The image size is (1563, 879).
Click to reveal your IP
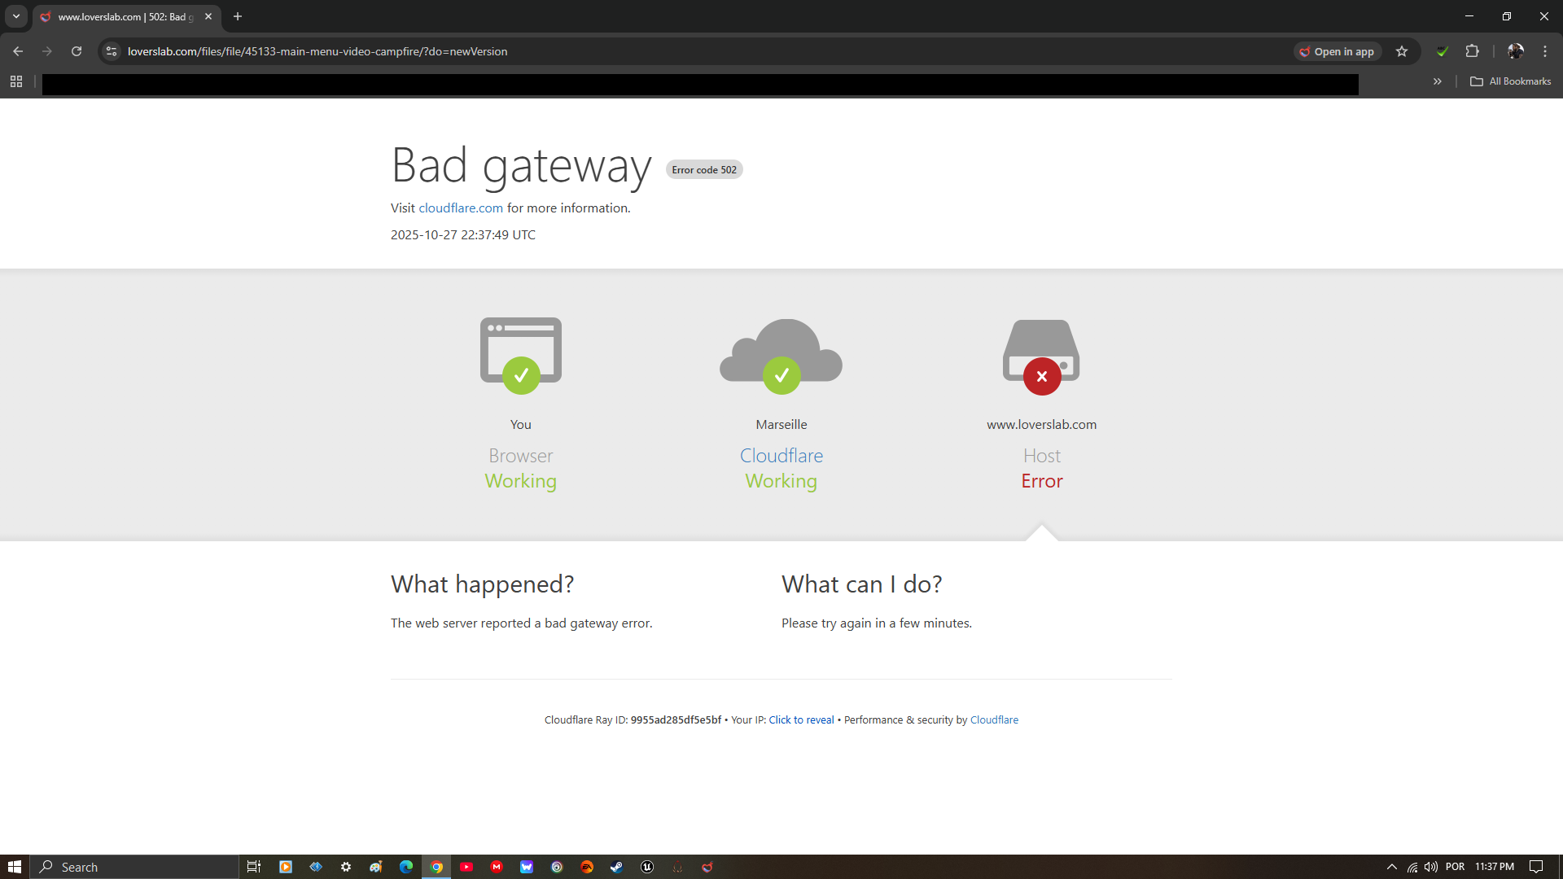tap(801, 720)
